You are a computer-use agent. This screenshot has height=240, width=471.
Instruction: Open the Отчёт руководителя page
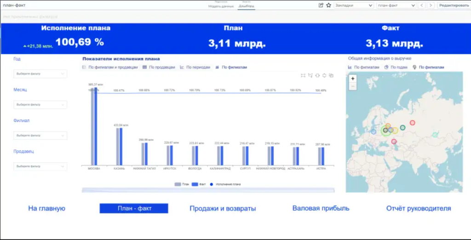[419, 208]
